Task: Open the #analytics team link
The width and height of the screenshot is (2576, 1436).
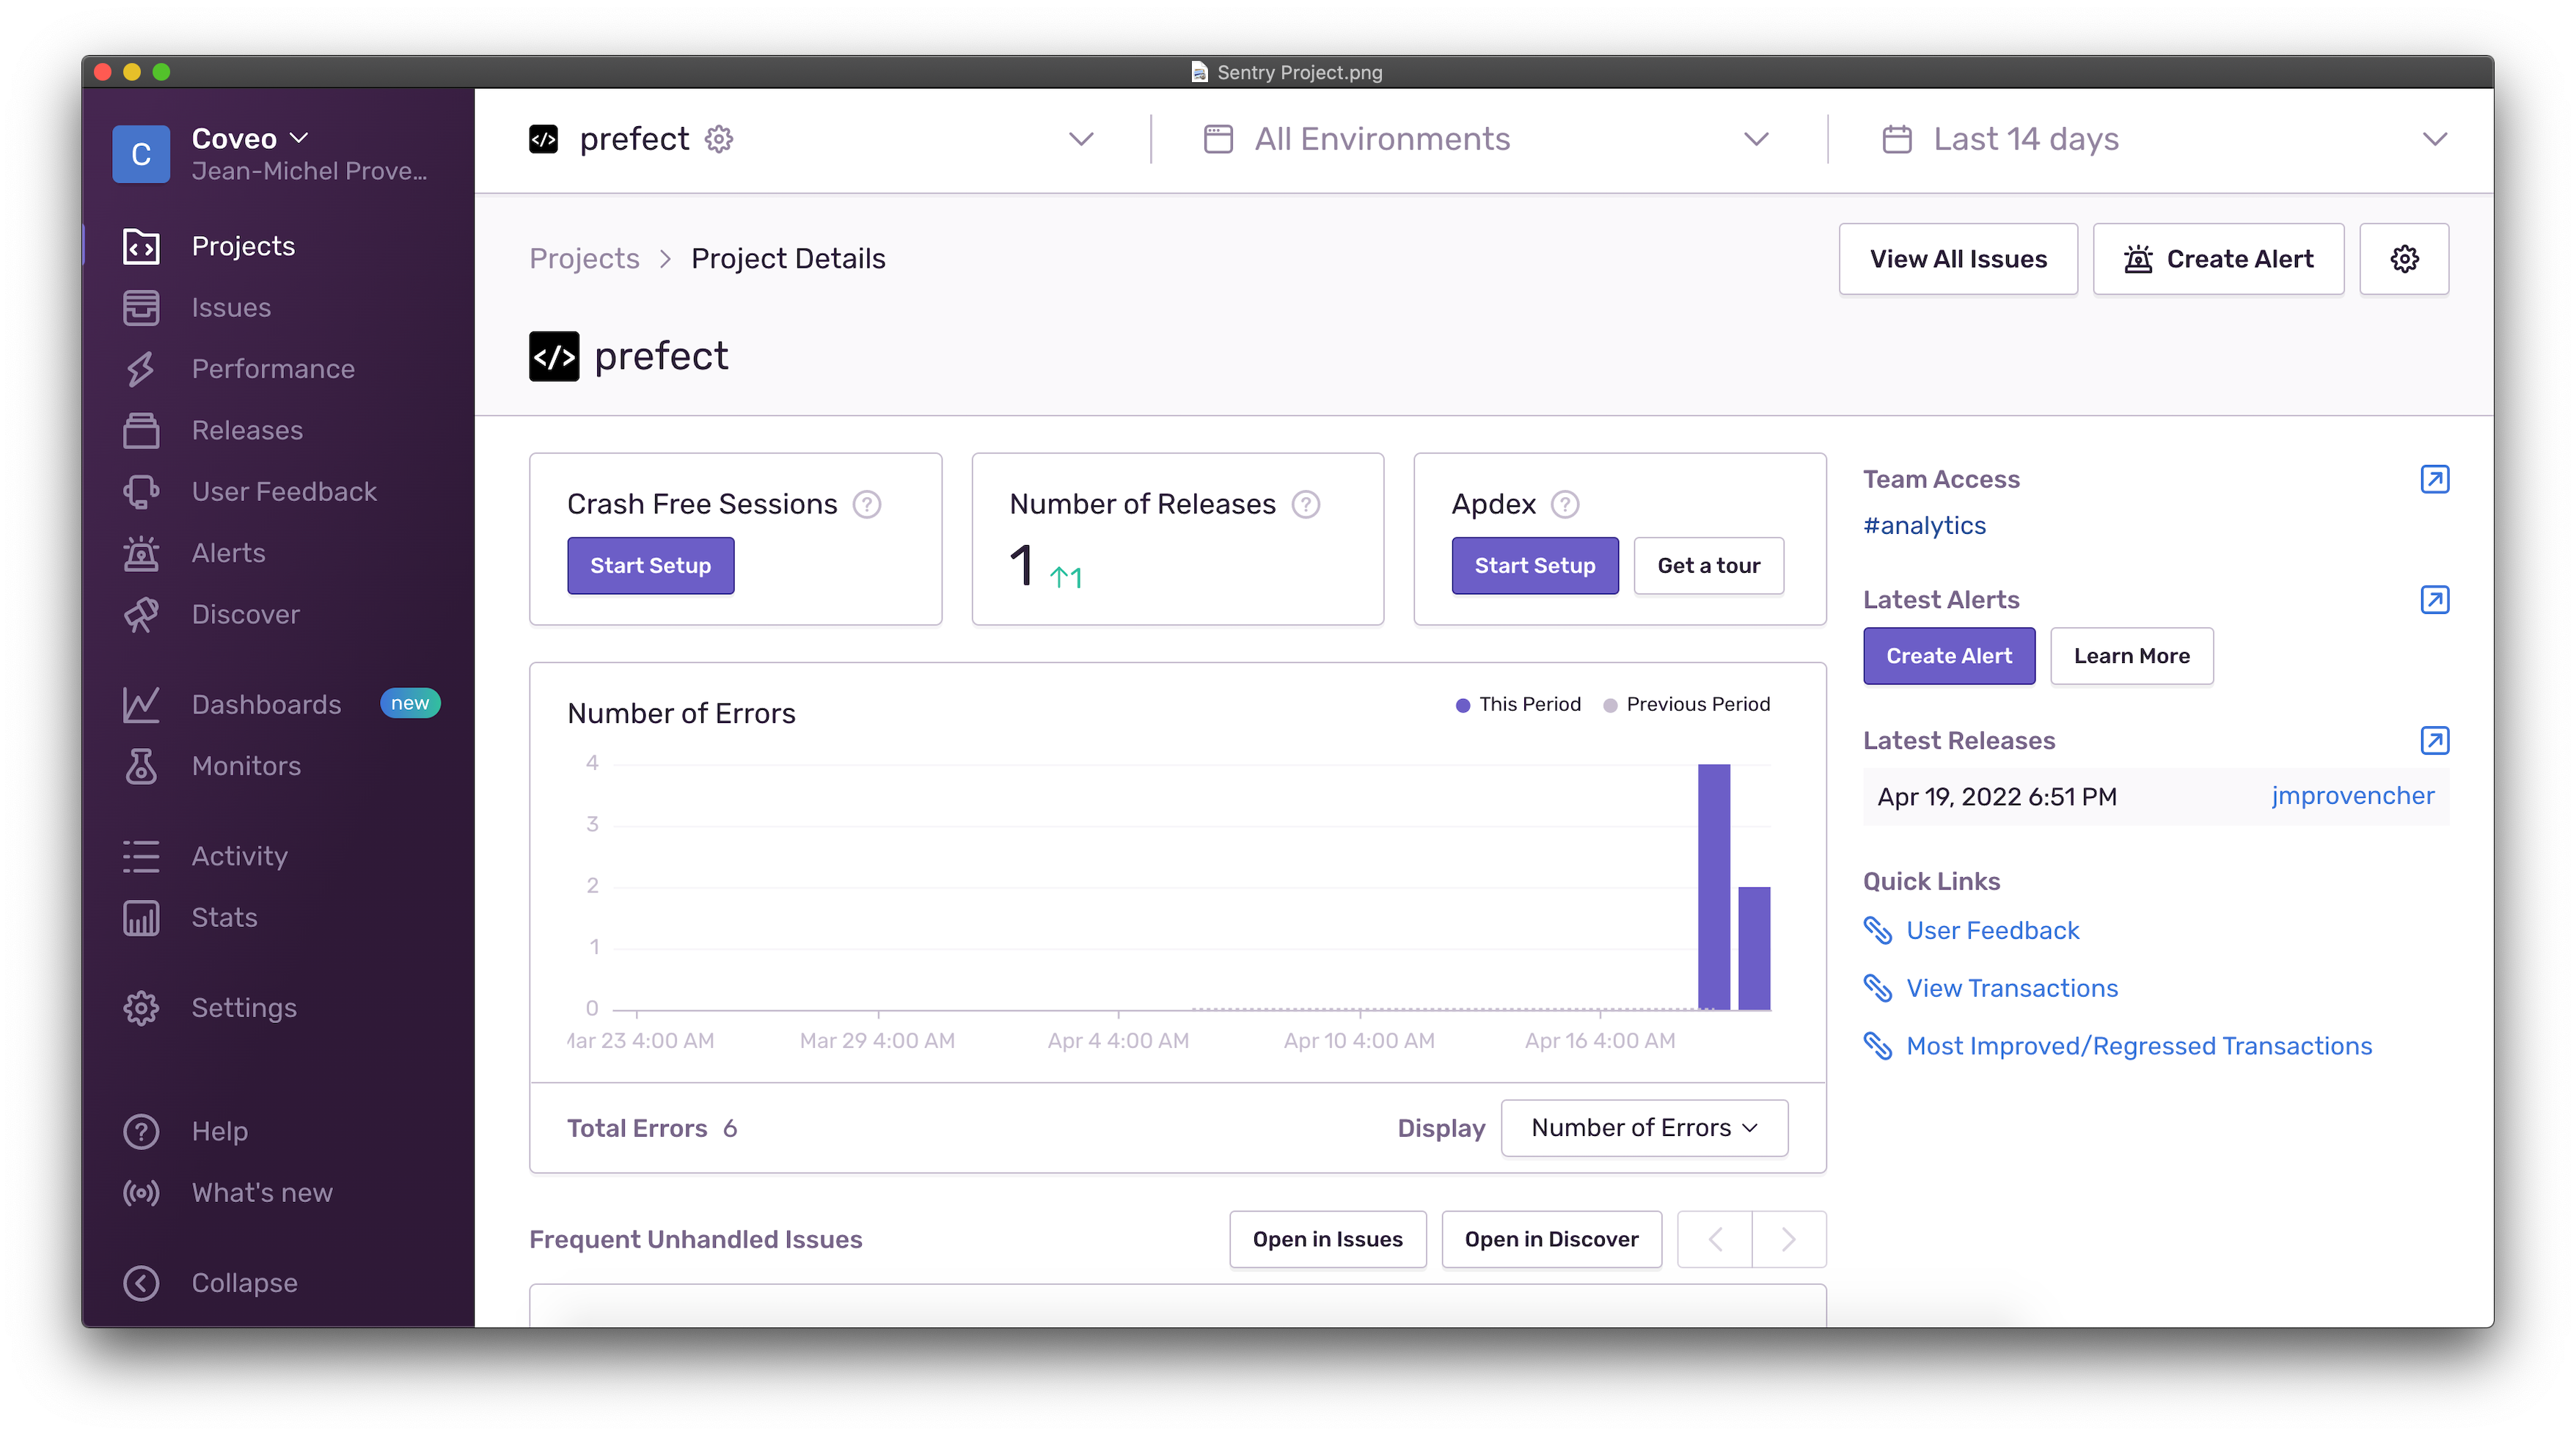Action: click(1924, 526)
